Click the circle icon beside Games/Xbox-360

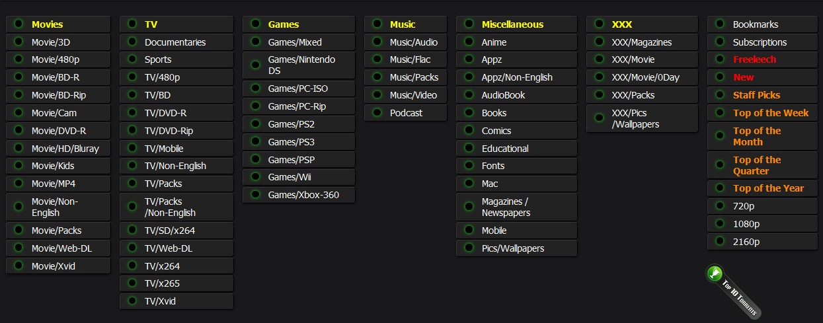point(255,194)
